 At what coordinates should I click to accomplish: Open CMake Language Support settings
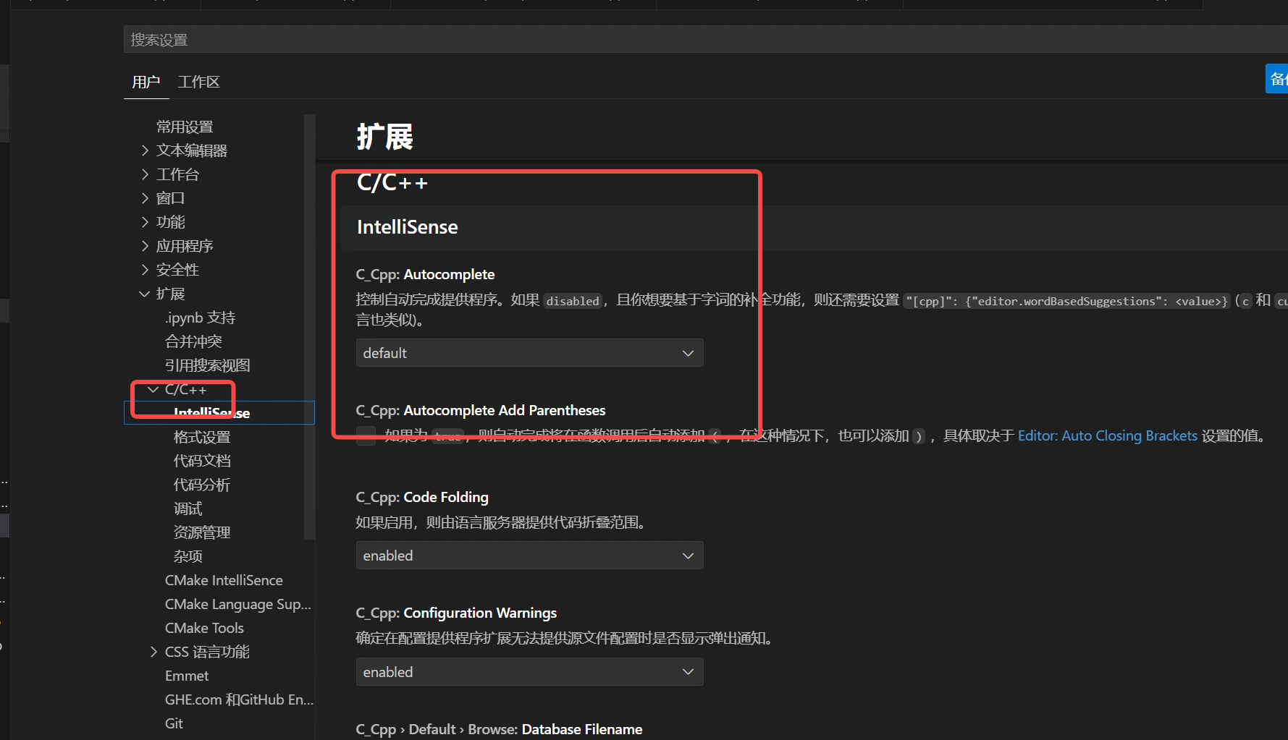click(x=238, y=604)
